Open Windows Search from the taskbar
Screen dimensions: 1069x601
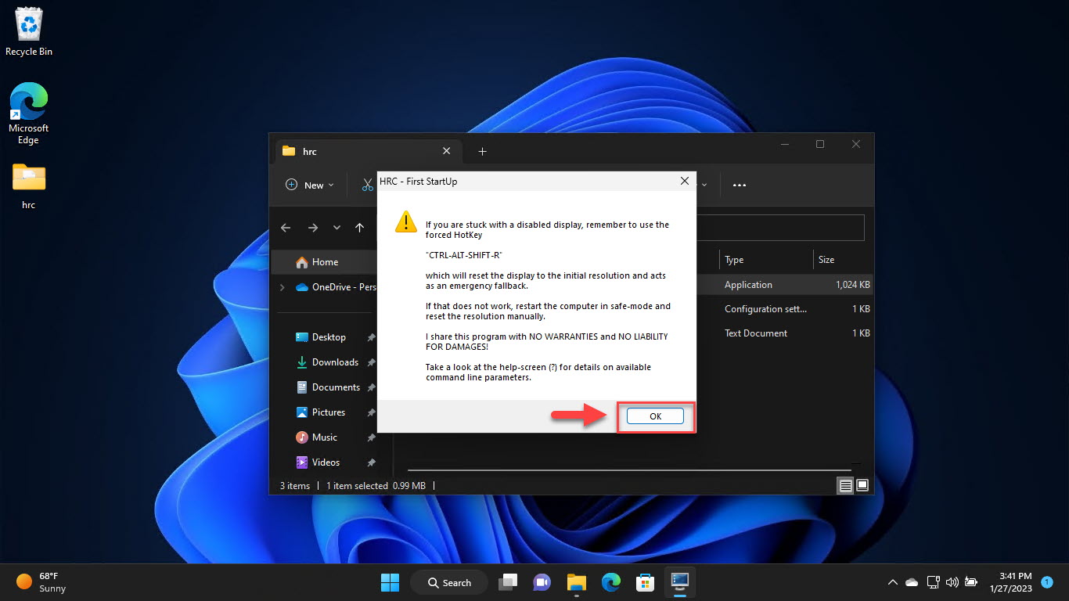click(x=448, y=582)
